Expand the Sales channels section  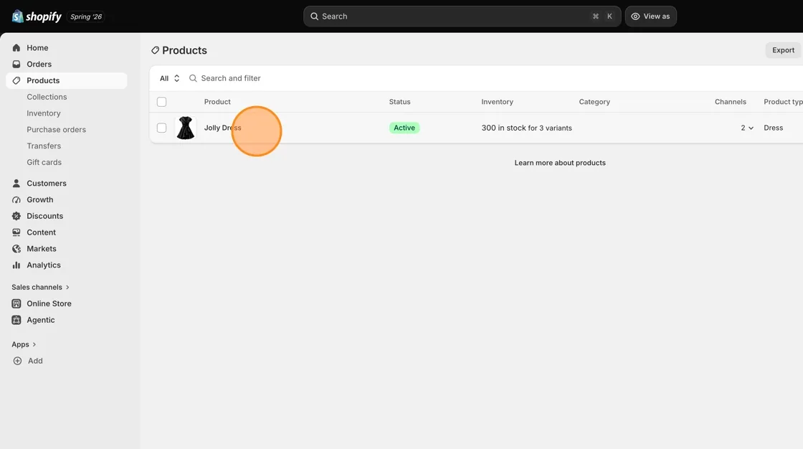coord(40,287)
